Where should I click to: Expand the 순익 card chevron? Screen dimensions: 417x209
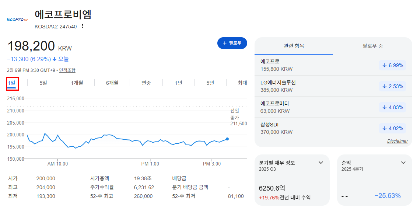(403, 163)
